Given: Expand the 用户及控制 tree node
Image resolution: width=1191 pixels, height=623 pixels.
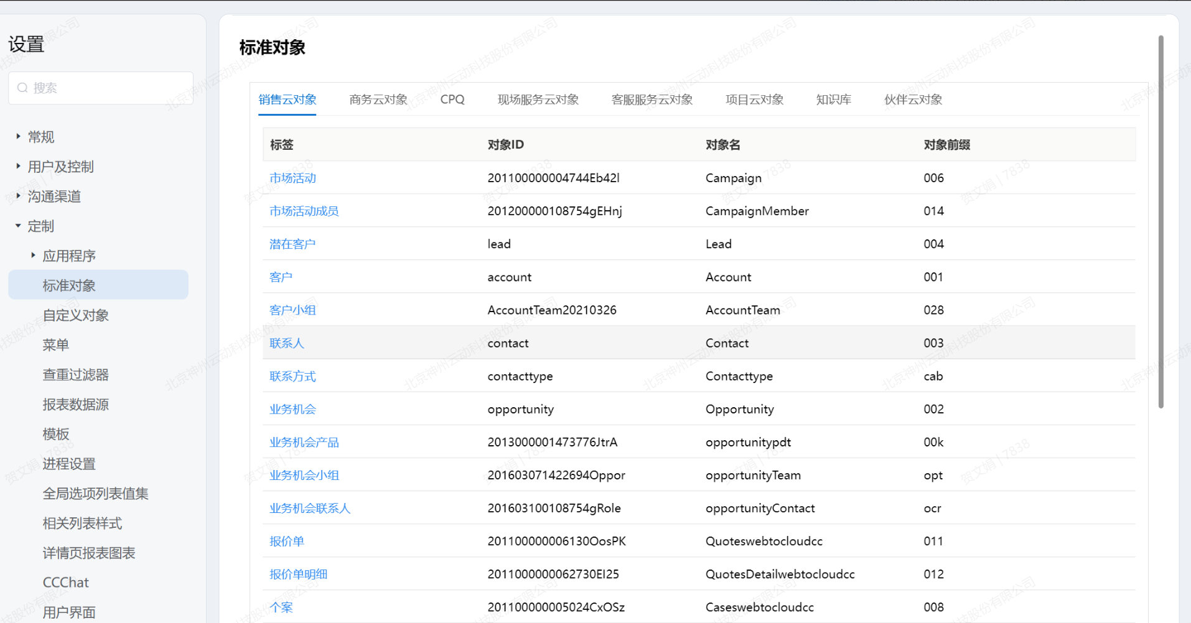Looking at the screenshot, I should click(18, 166).
